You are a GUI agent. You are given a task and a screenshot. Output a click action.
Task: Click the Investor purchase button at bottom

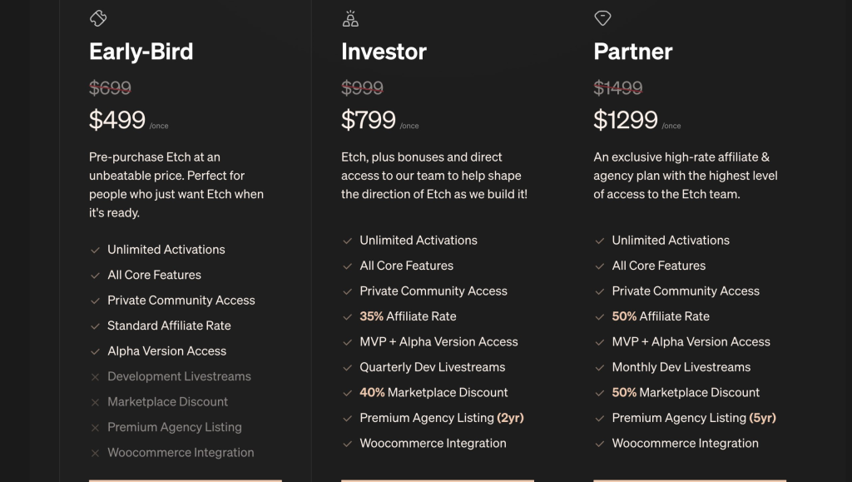point(438,480)
